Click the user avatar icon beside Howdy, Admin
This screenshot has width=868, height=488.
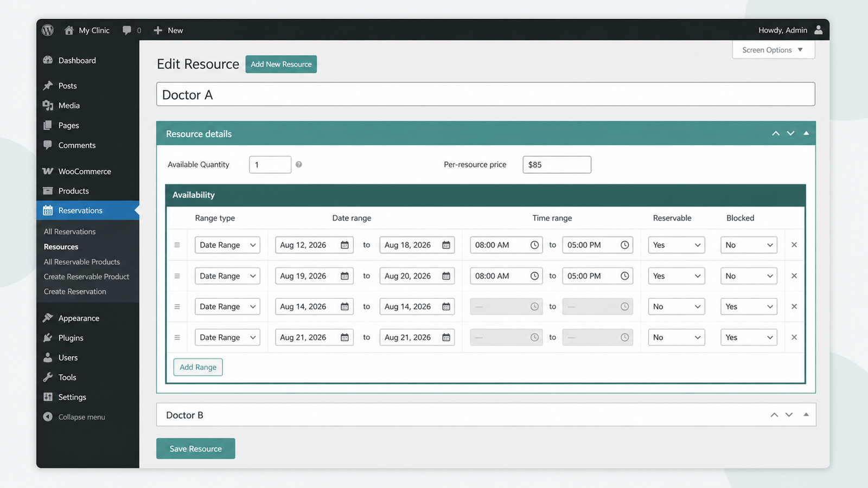click(818, 30)
